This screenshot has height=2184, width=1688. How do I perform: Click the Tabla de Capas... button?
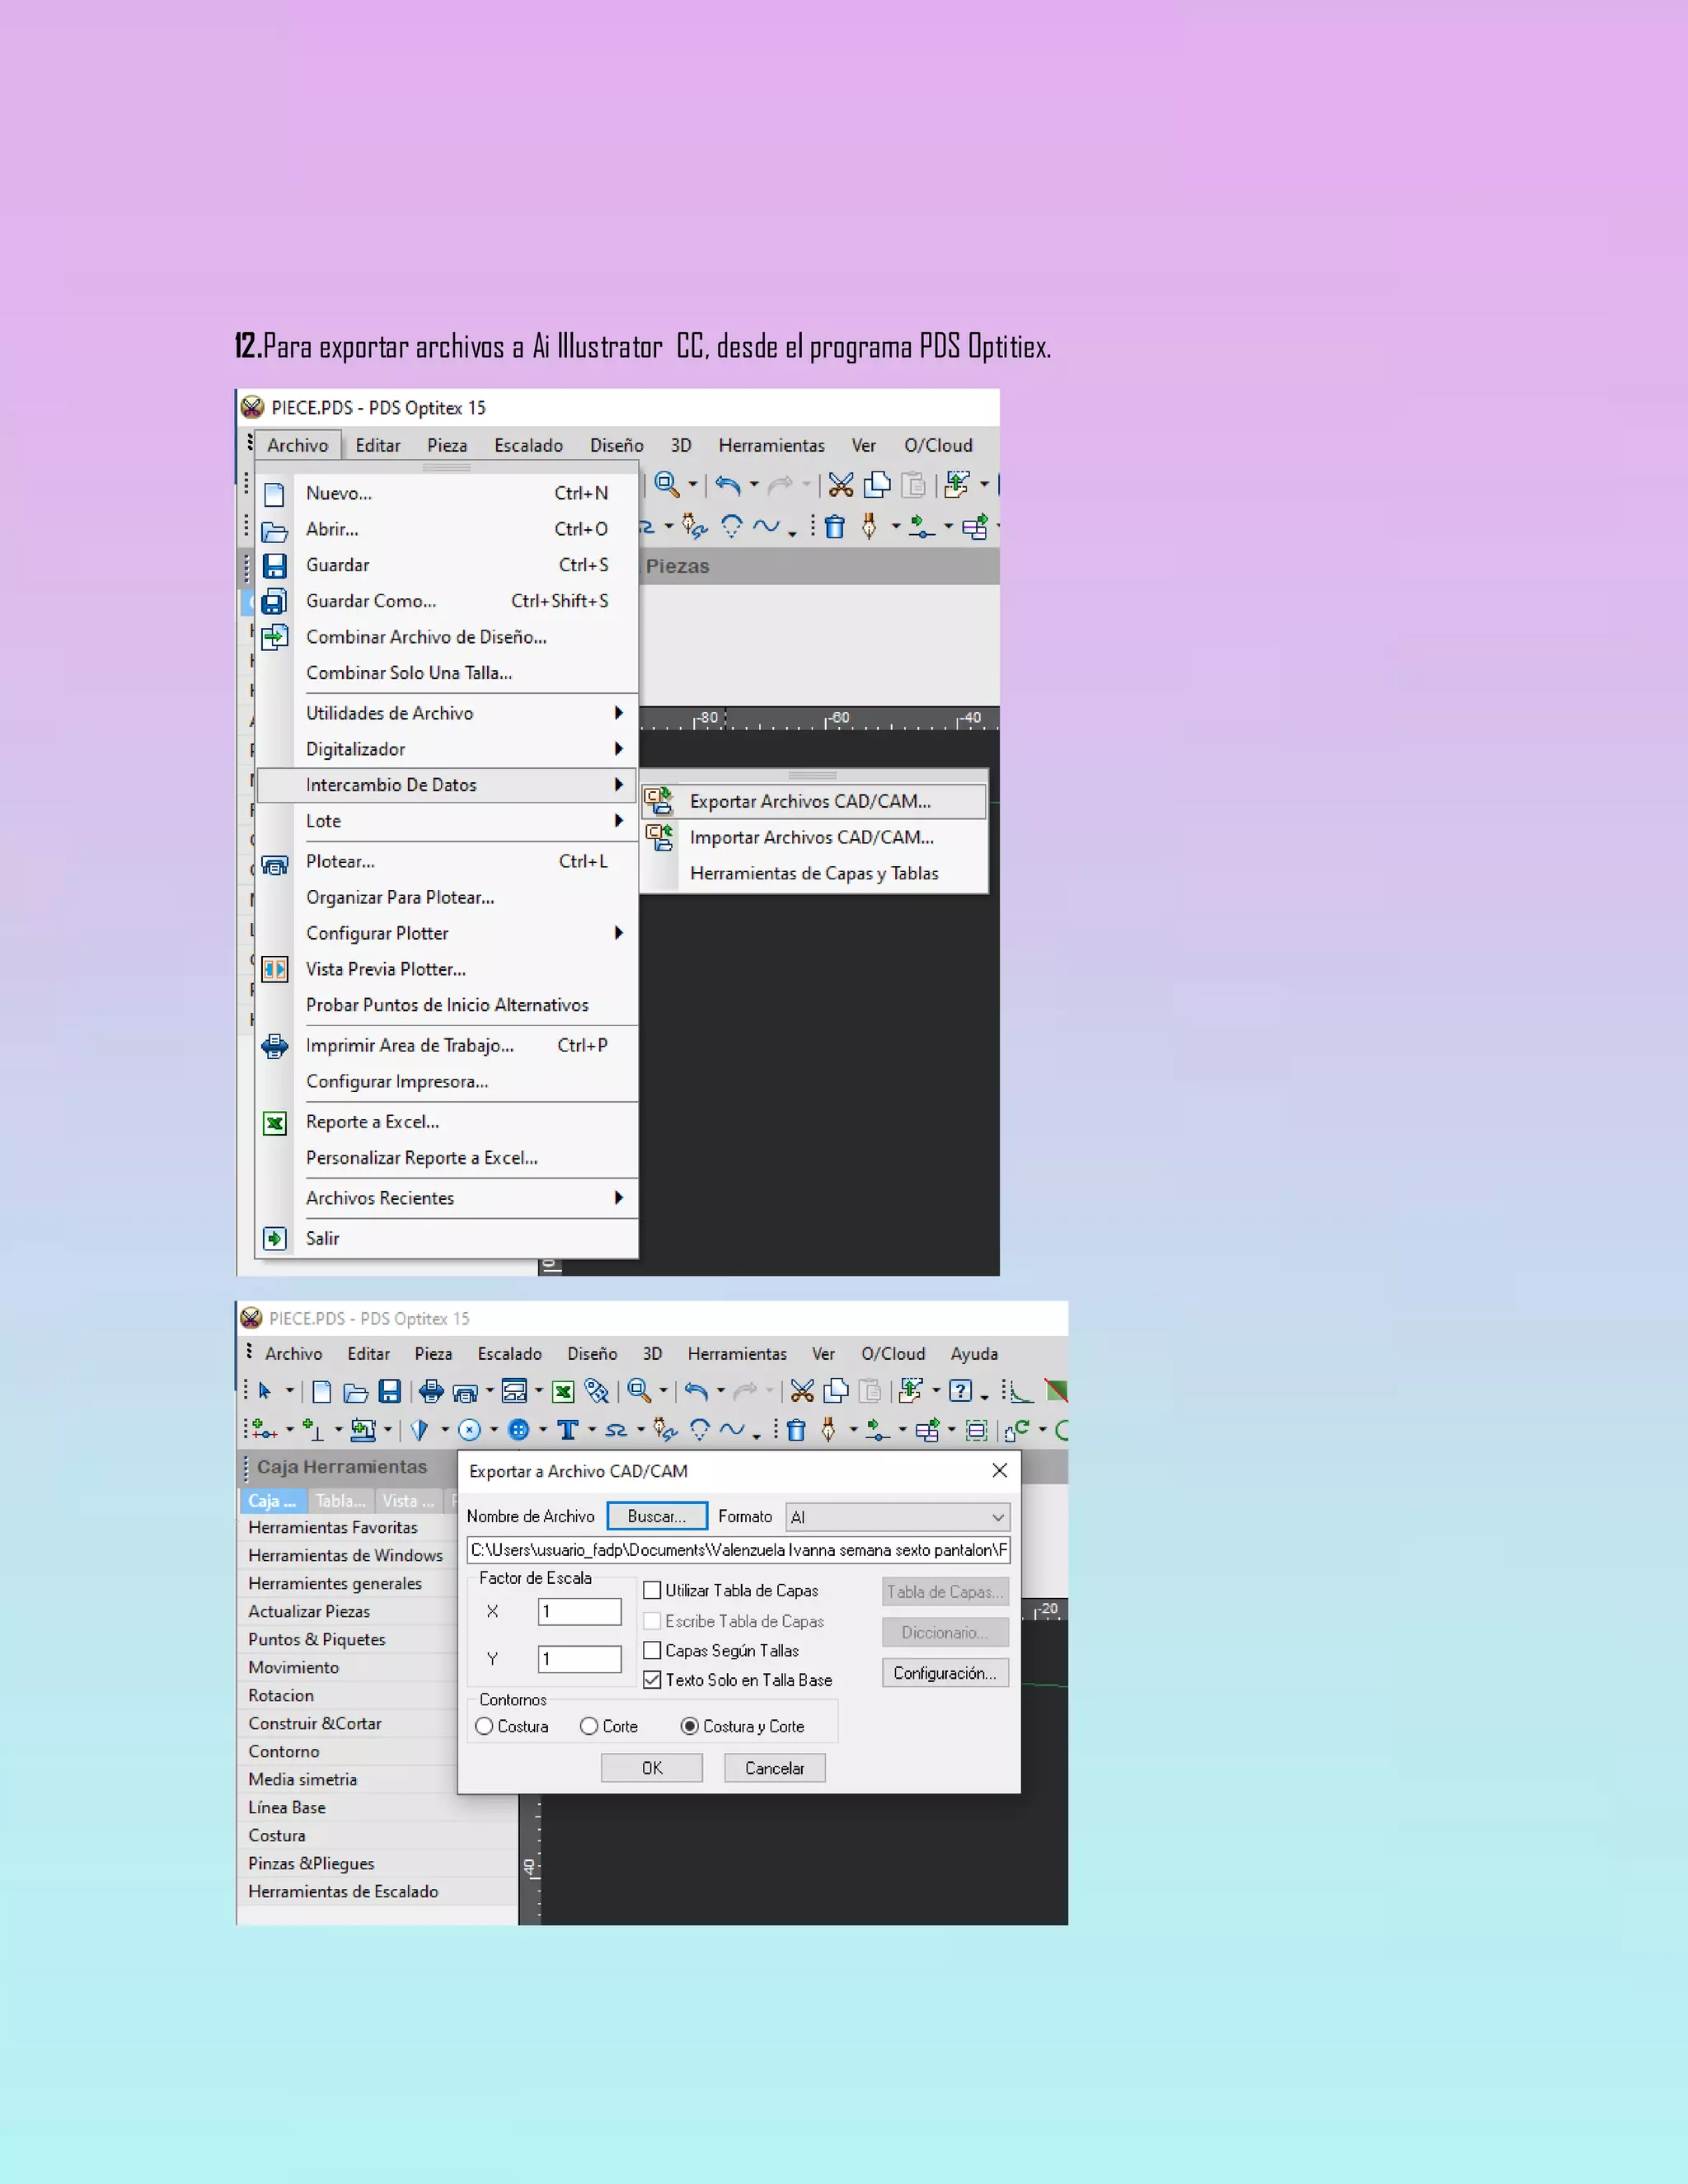(x=945, y=1592)
